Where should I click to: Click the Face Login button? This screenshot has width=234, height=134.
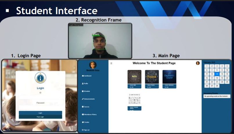click(40, 117)
